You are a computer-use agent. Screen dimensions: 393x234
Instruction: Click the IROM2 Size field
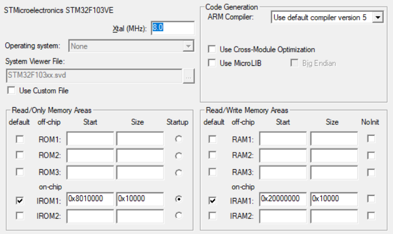tap(140, 216)
